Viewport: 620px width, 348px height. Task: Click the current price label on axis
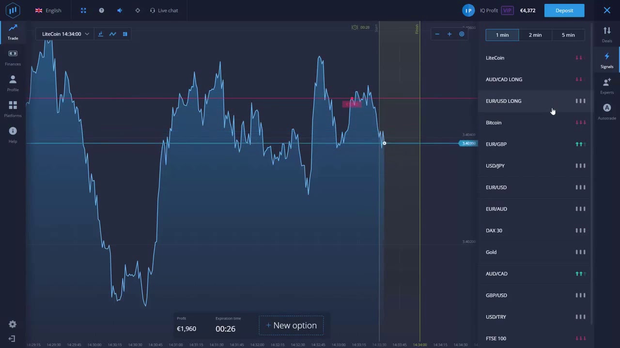[x=468, y=144]
